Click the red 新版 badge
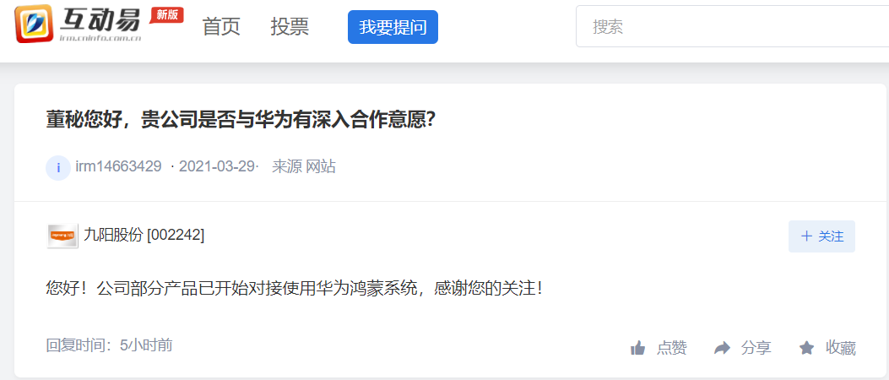 tap(166, 14)
